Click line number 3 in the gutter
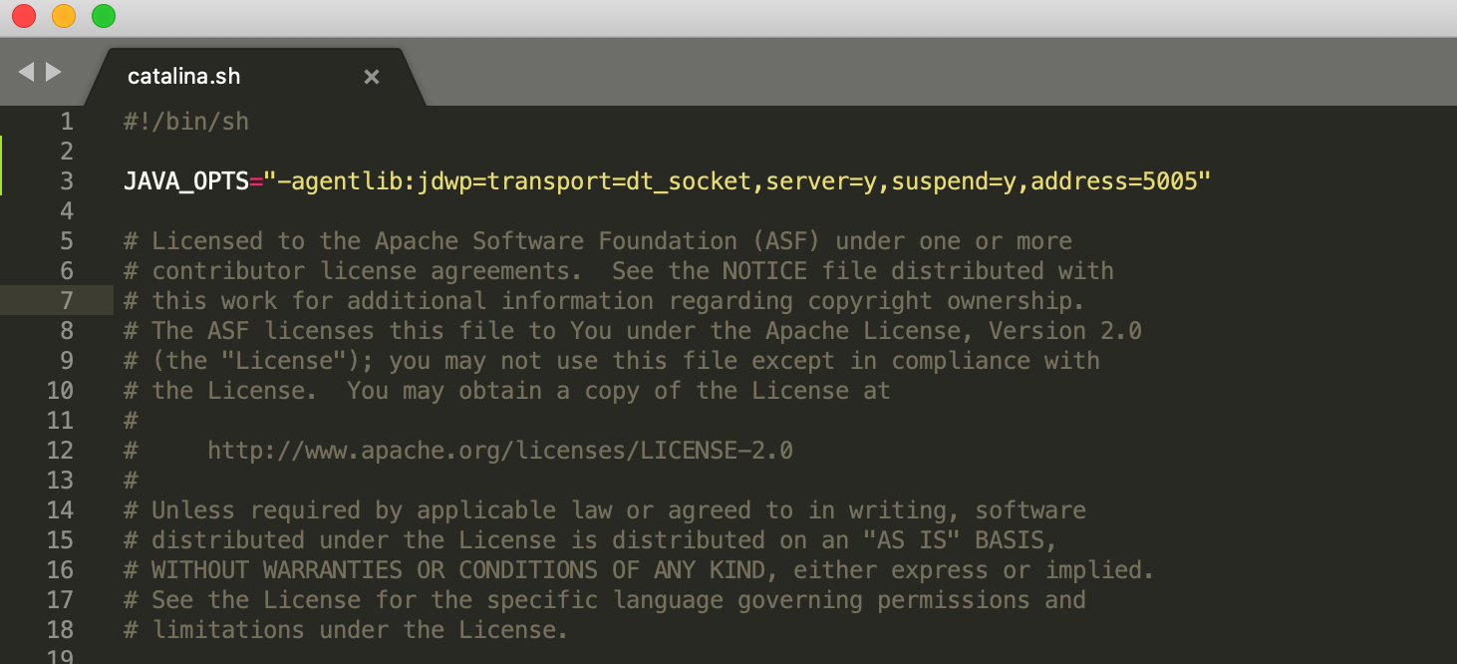Screen dimensions: 1457x664 click(x=67, y=181)
